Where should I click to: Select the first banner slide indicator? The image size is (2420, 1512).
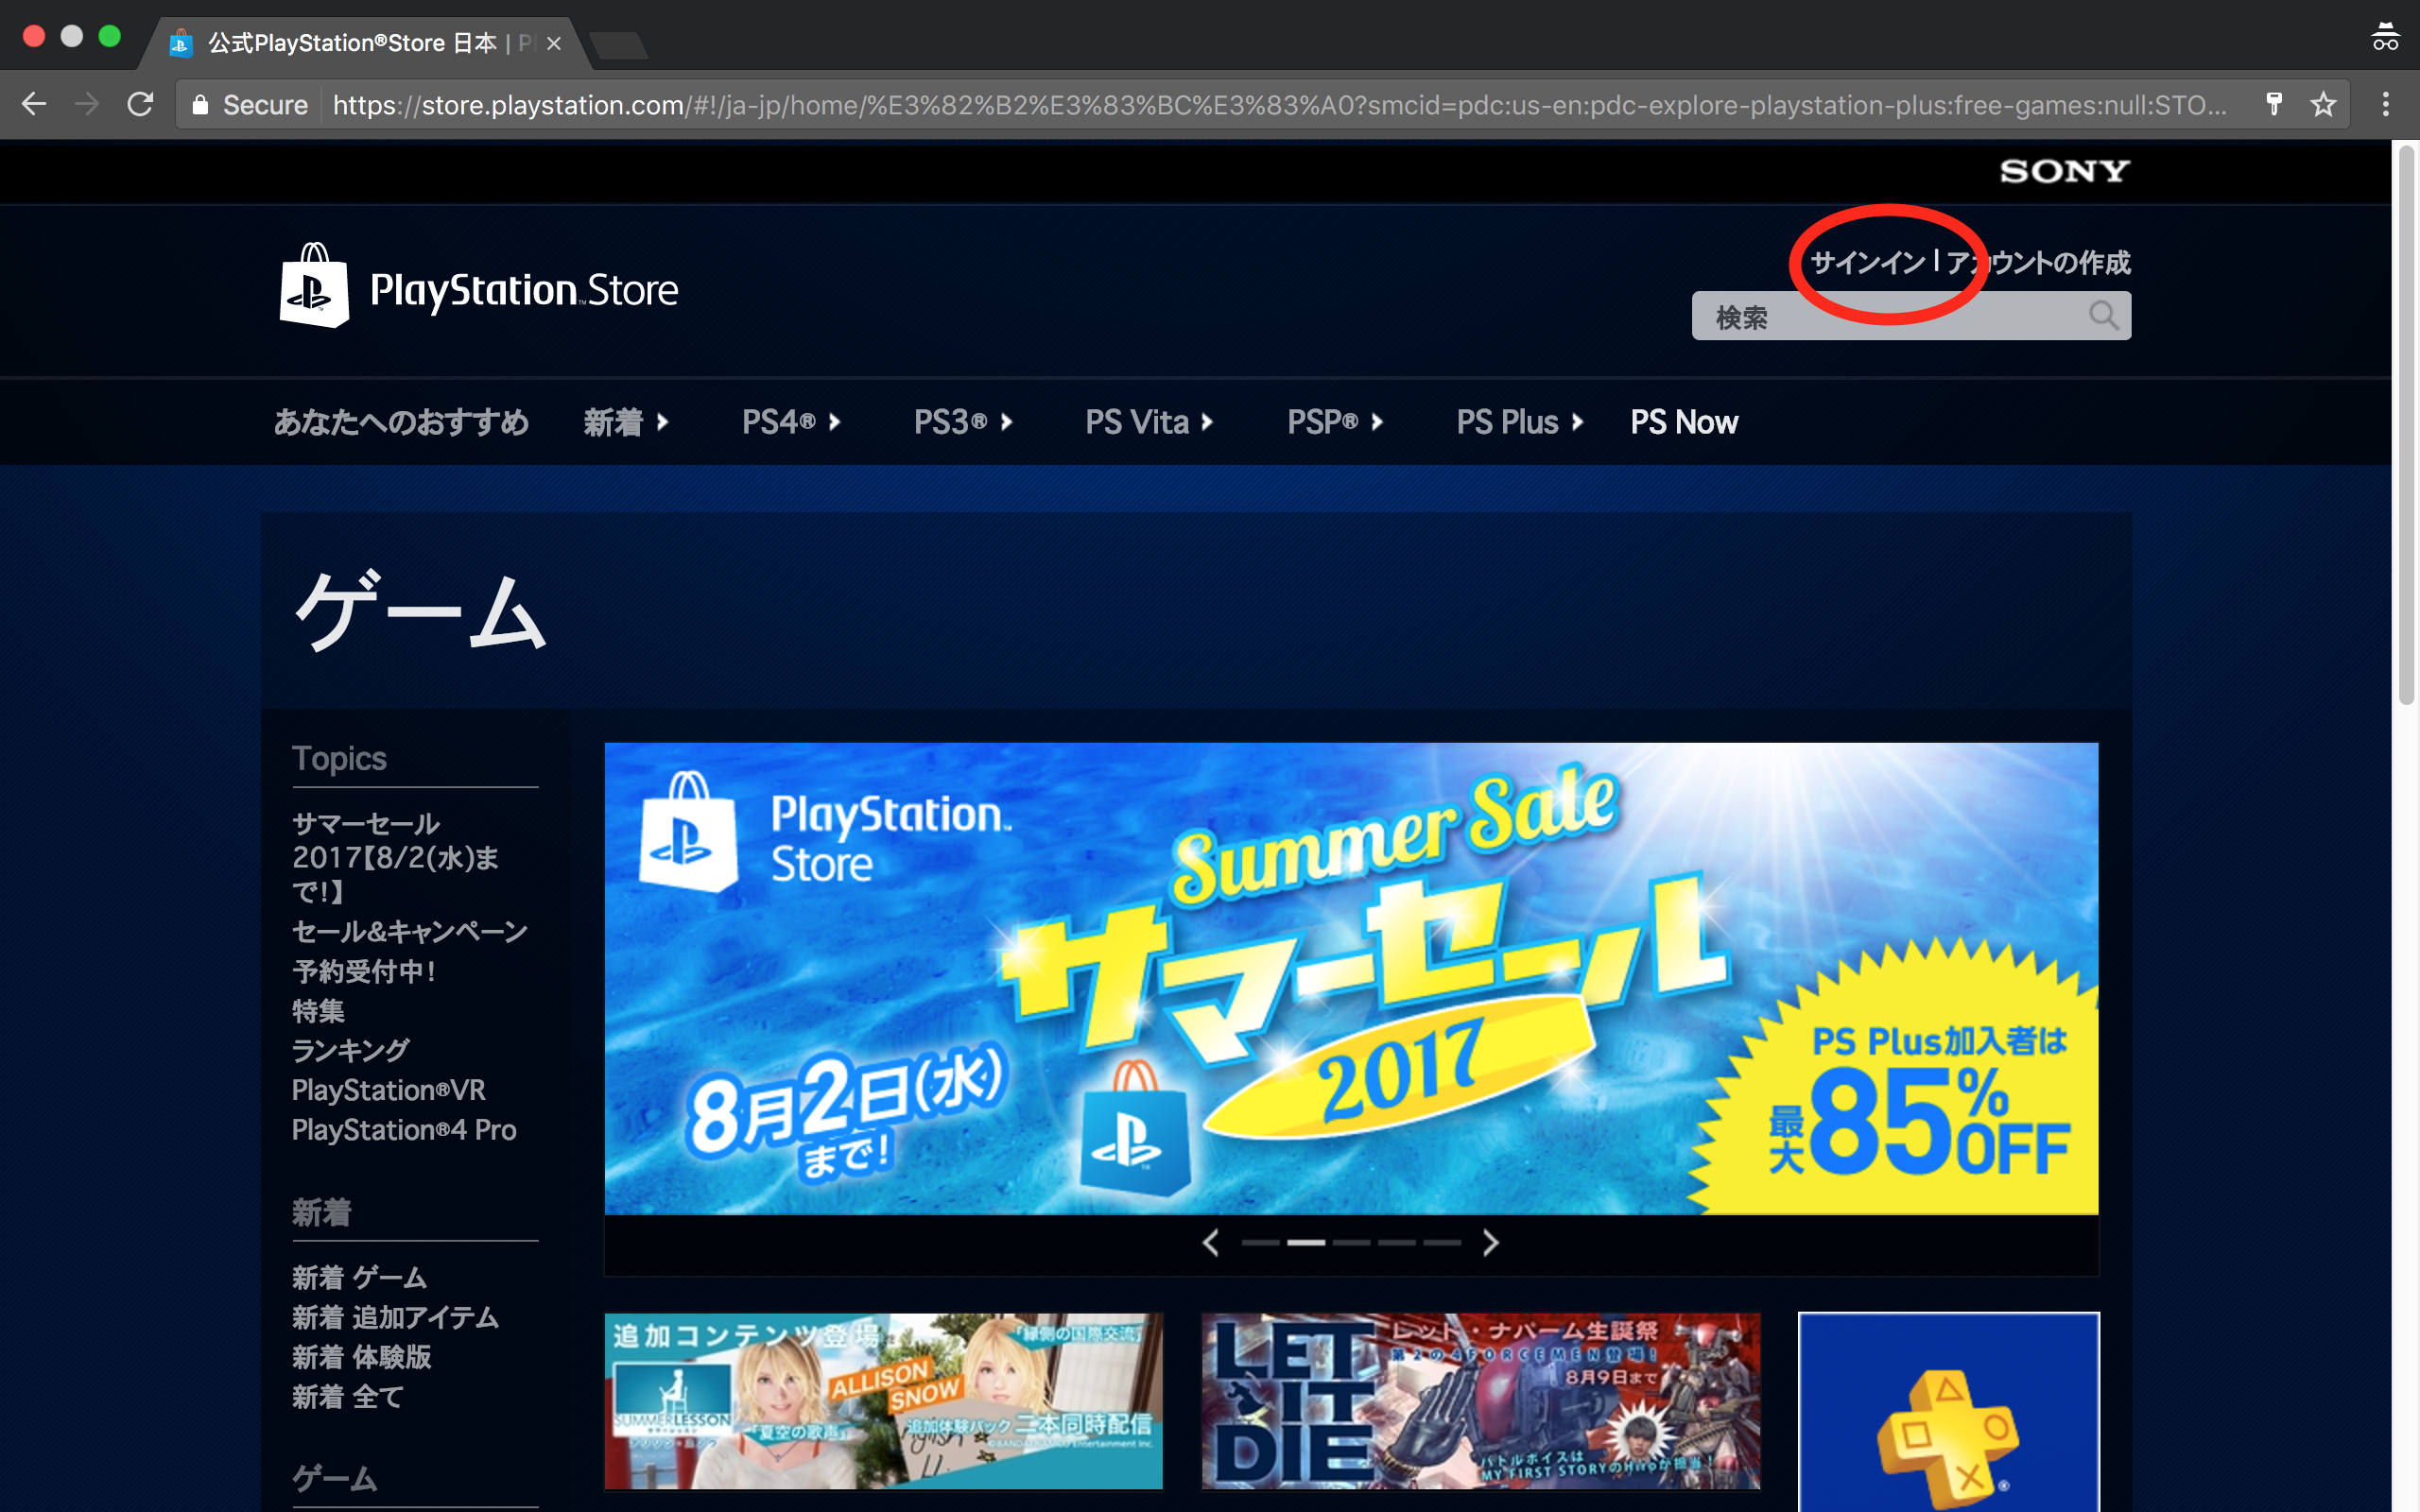pyautogui.click(x=1260, y=1242)
